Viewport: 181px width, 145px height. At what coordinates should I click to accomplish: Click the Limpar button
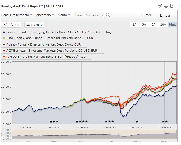point(165,16)
